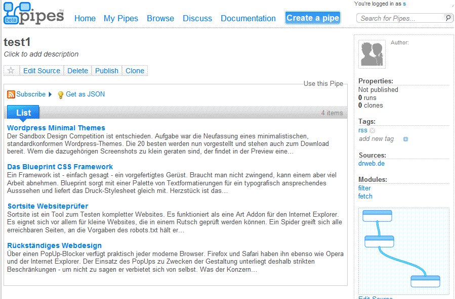Click the test1 pipe title

click(17, 42)
